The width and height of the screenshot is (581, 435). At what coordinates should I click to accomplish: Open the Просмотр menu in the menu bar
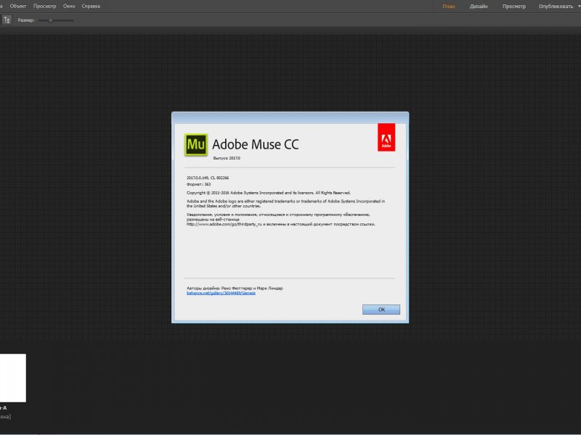[x=44, y=7]
